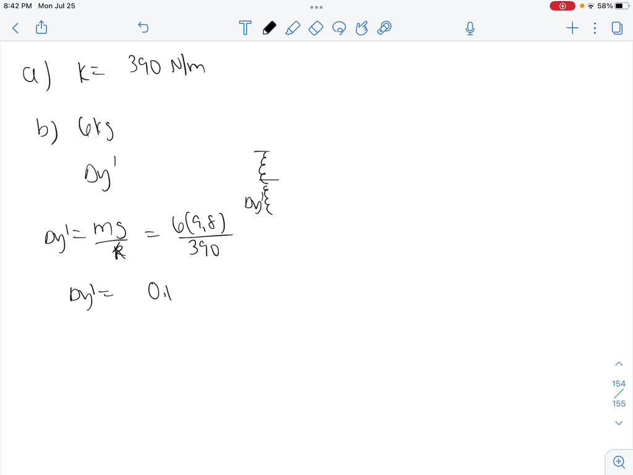The height and width of the screenshot is (475, 633).
Task: Tap the battery 58% status
Action: [613, 6]
